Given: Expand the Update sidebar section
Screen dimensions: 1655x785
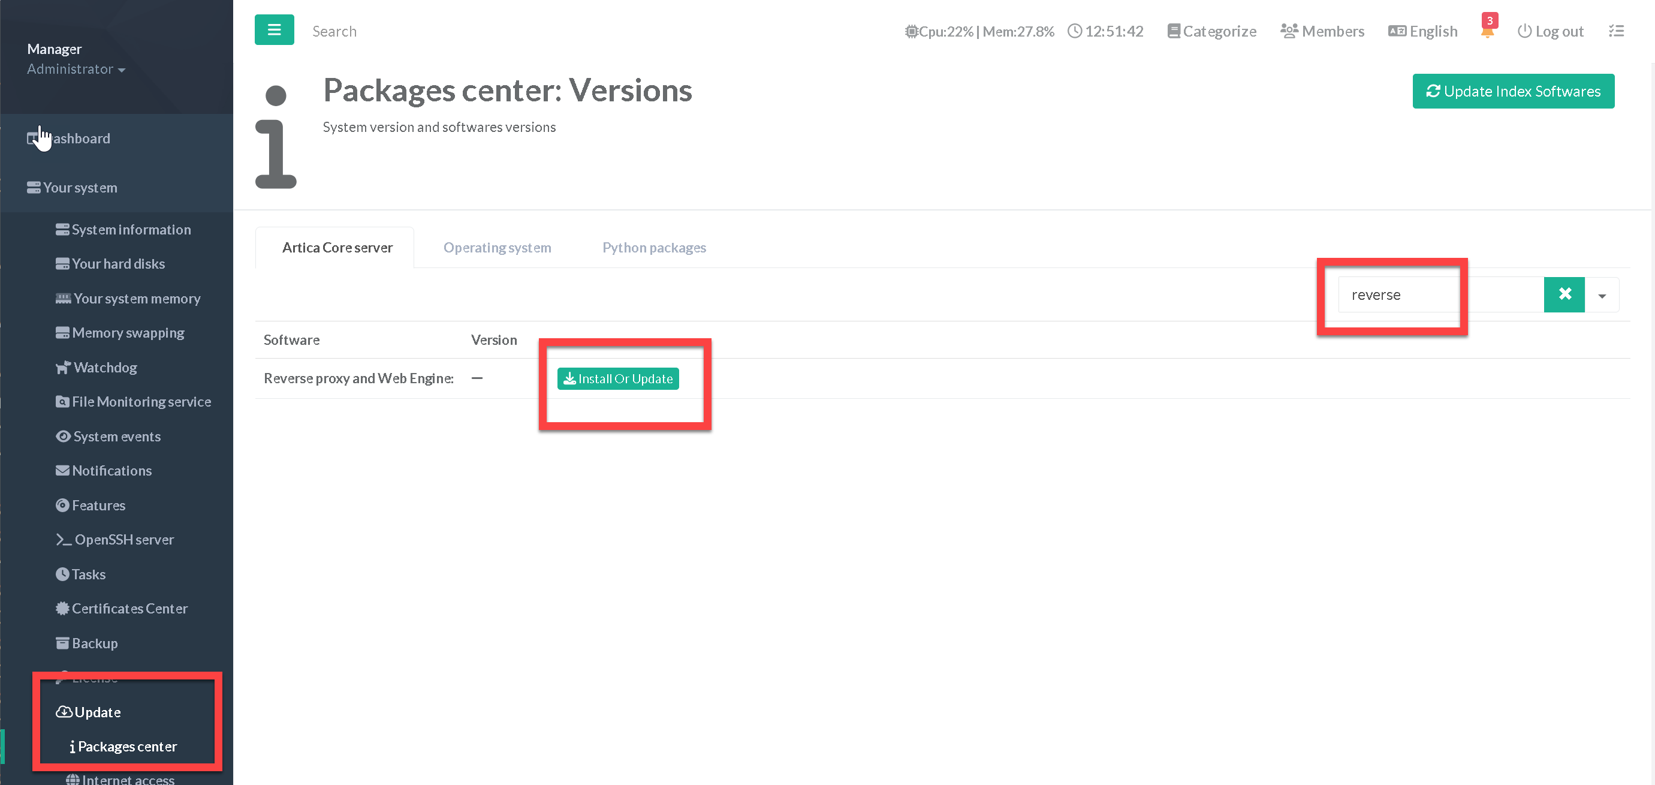Looking at the screenshot, I should [x=97, y=712].
